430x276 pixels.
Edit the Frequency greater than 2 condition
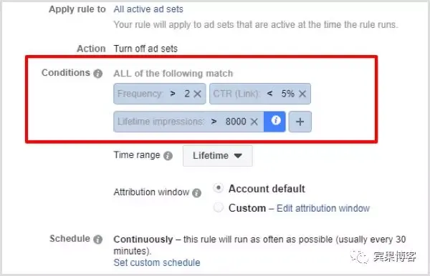153,94
